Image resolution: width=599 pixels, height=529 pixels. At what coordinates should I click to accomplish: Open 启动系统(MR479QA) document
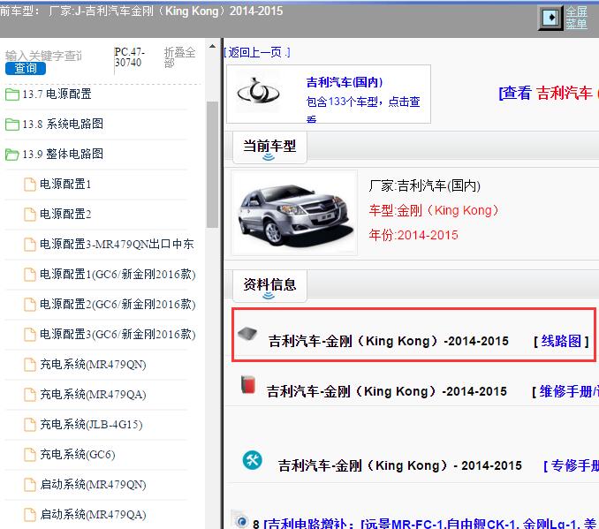point(93,515)
